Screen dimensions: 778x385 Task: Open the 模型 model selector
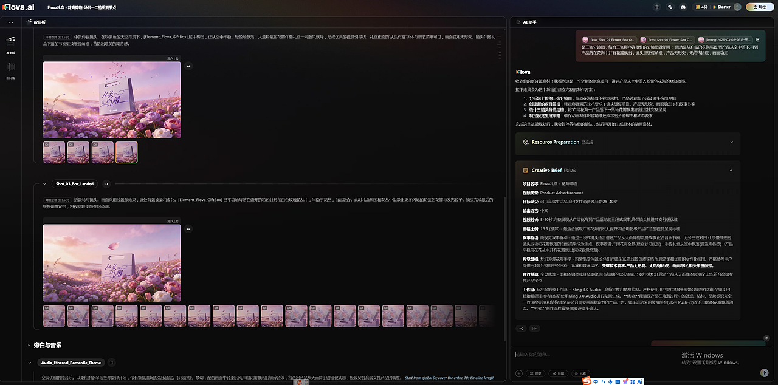coord(535,373)
